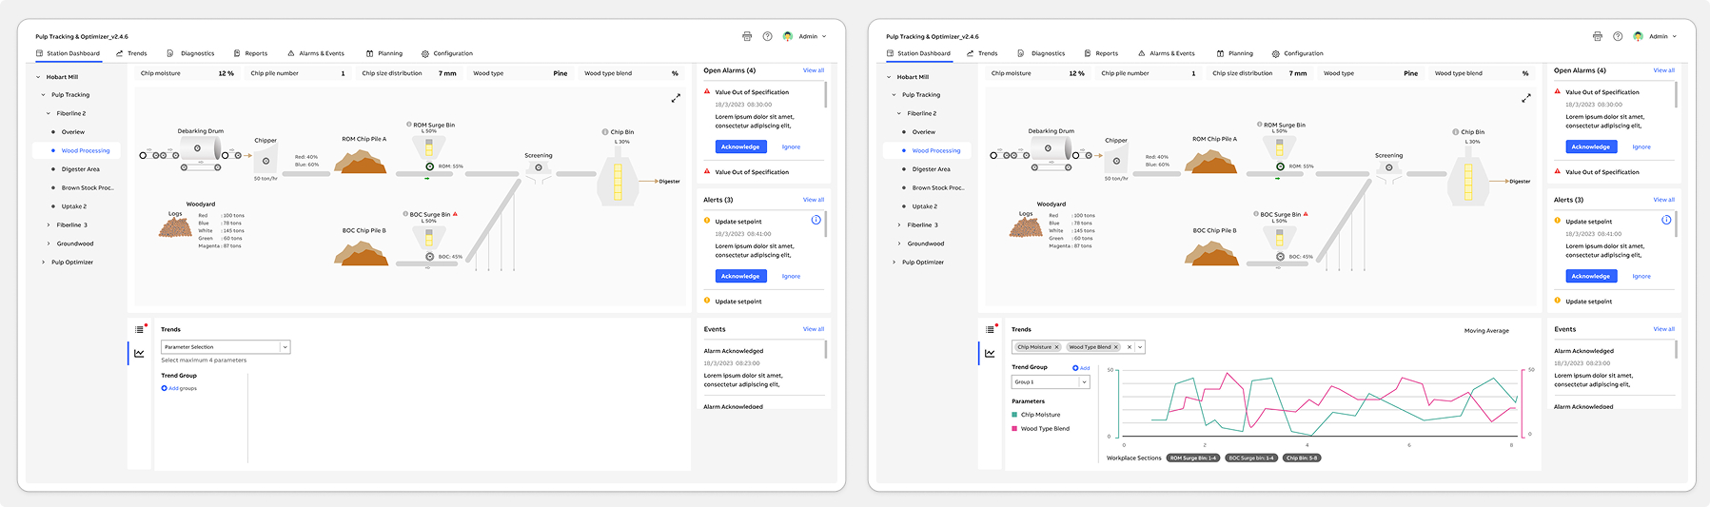1710x507 pixels.
Task: Click the Chipper equipment icon in left diagram
Action: point(265,160)
